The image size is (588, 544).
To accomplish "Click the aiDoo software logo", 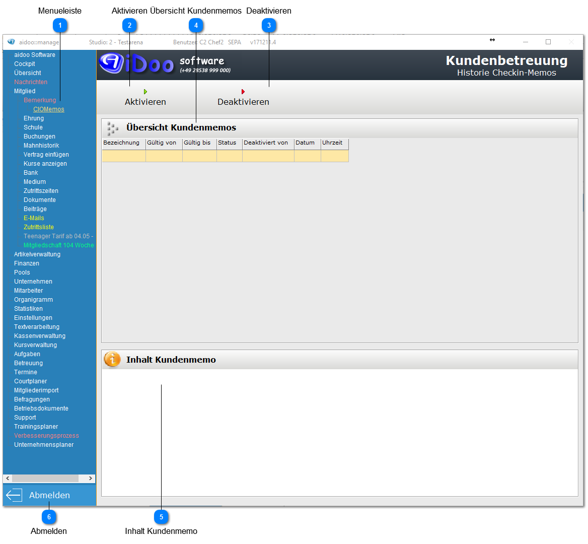I will pos(165,64).
